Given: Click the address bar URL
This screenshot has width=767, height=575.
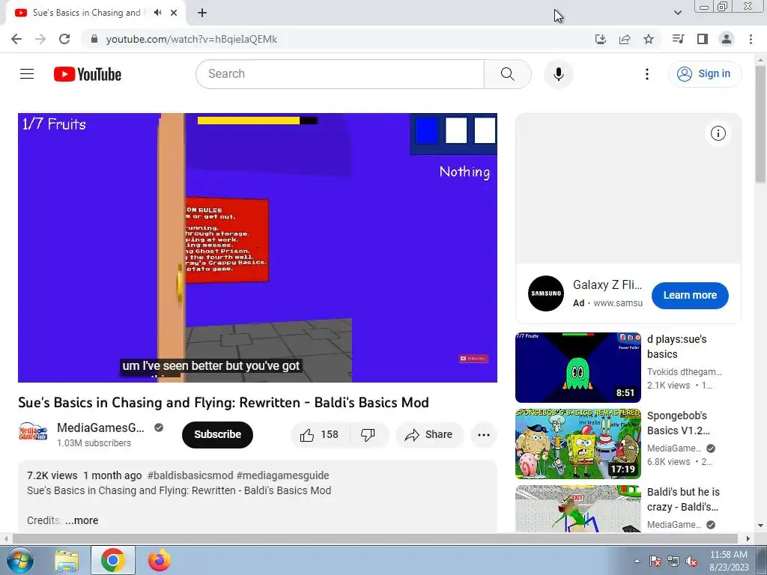Looking at the screenshot, I should point(191,39).
